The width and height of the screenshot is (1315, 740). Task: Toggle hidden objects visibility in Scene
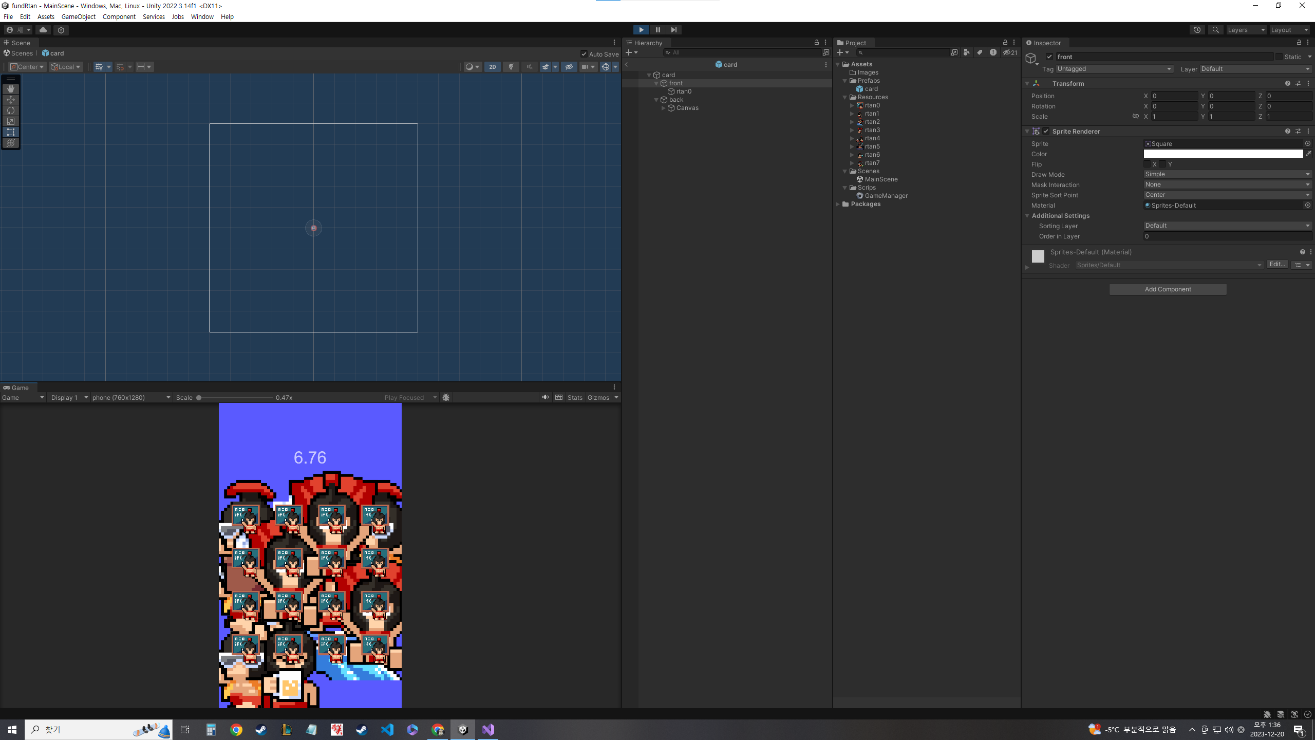(569, 67)
